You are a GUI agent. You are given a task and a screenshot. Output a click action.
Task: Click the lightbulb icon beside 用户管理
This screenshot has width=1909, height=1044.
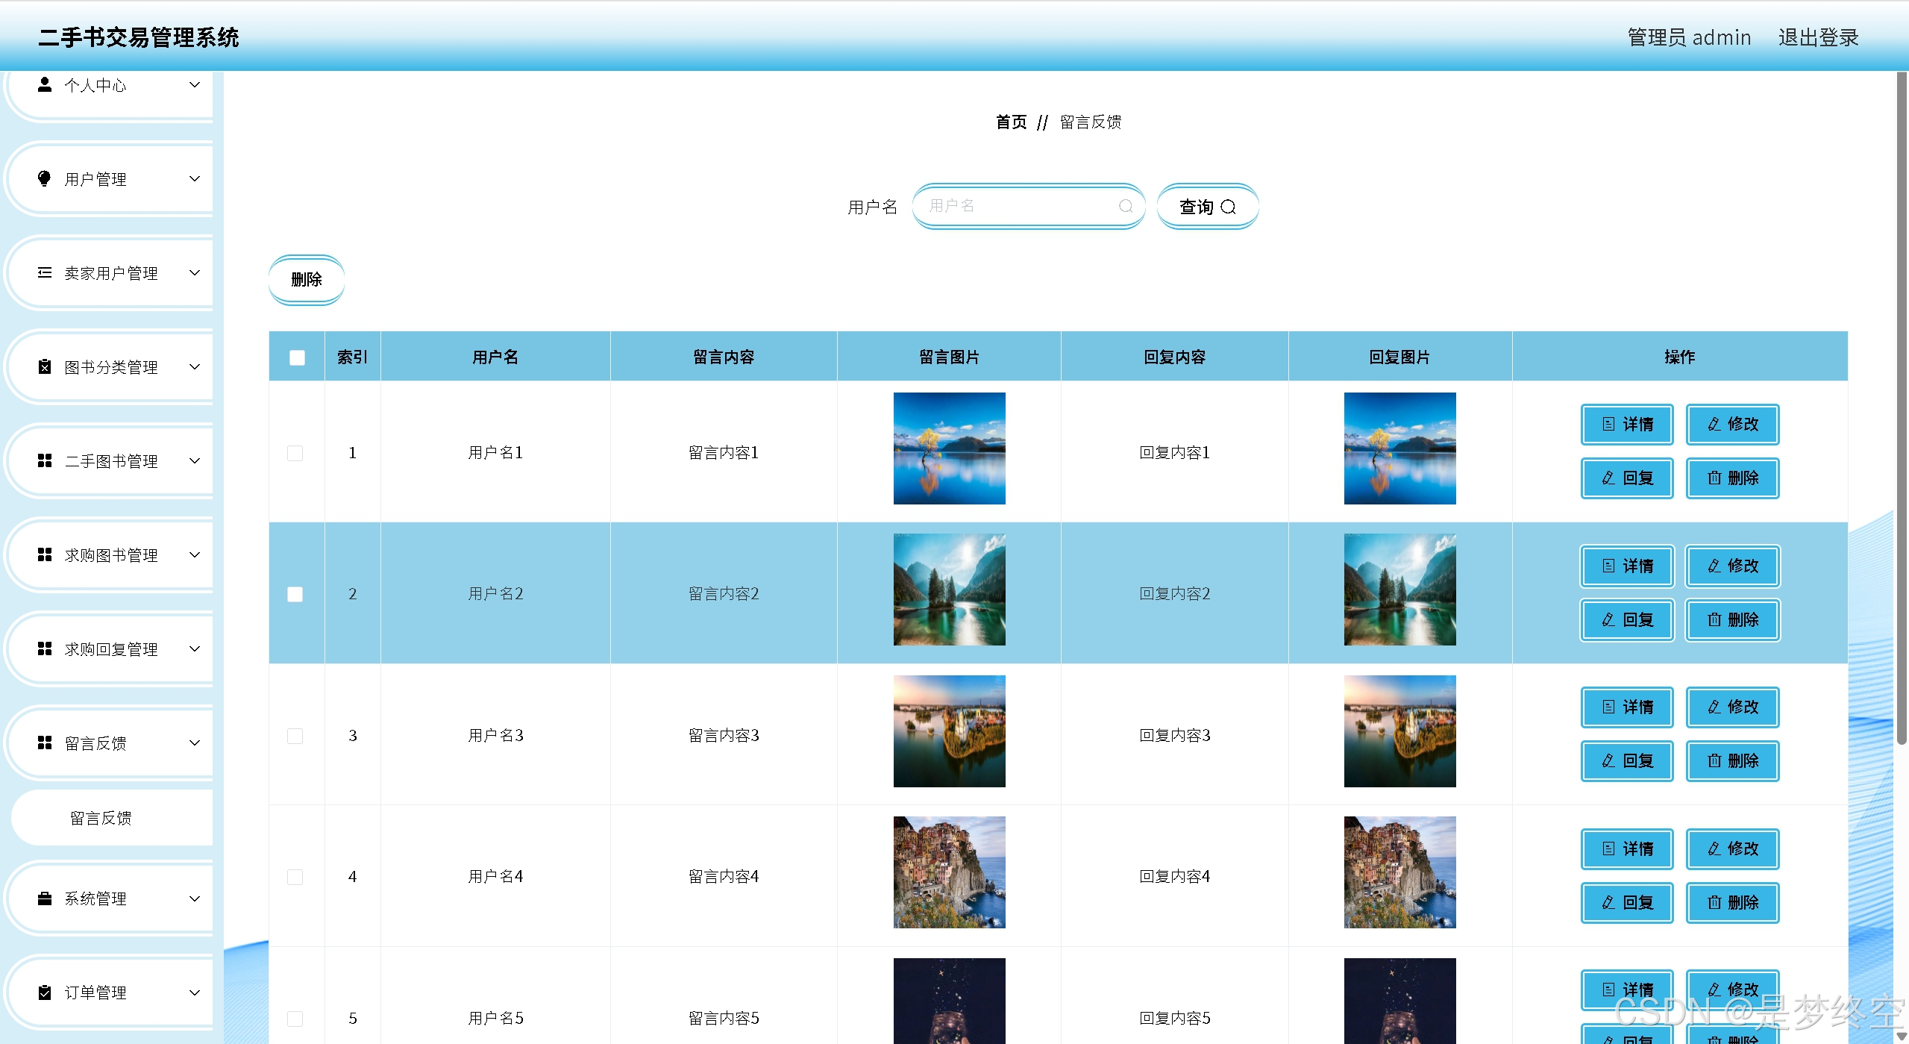click(x=45, y=178)
